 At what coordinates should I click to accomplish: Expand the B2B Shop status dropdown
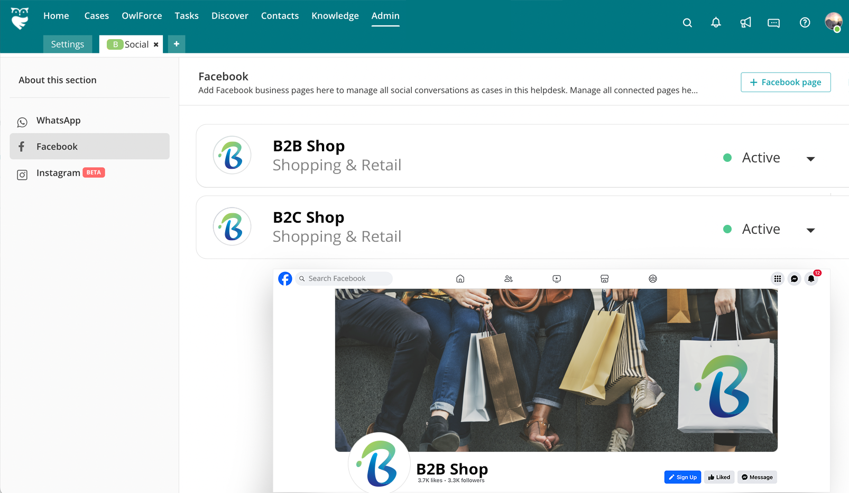(x=810, y=159)
